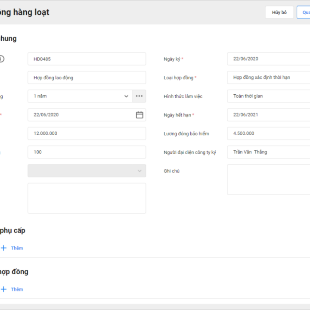
Task: Click the info icon left of HD0485 field
Action: click(x=2, y=59)
